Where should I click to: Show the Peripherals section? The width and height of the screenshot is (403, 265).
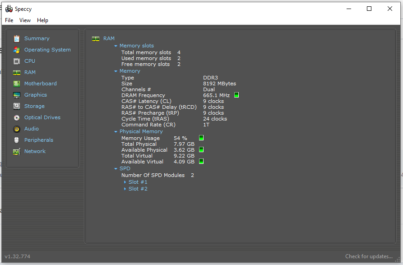pyautogui.click(x=38, y=140)
